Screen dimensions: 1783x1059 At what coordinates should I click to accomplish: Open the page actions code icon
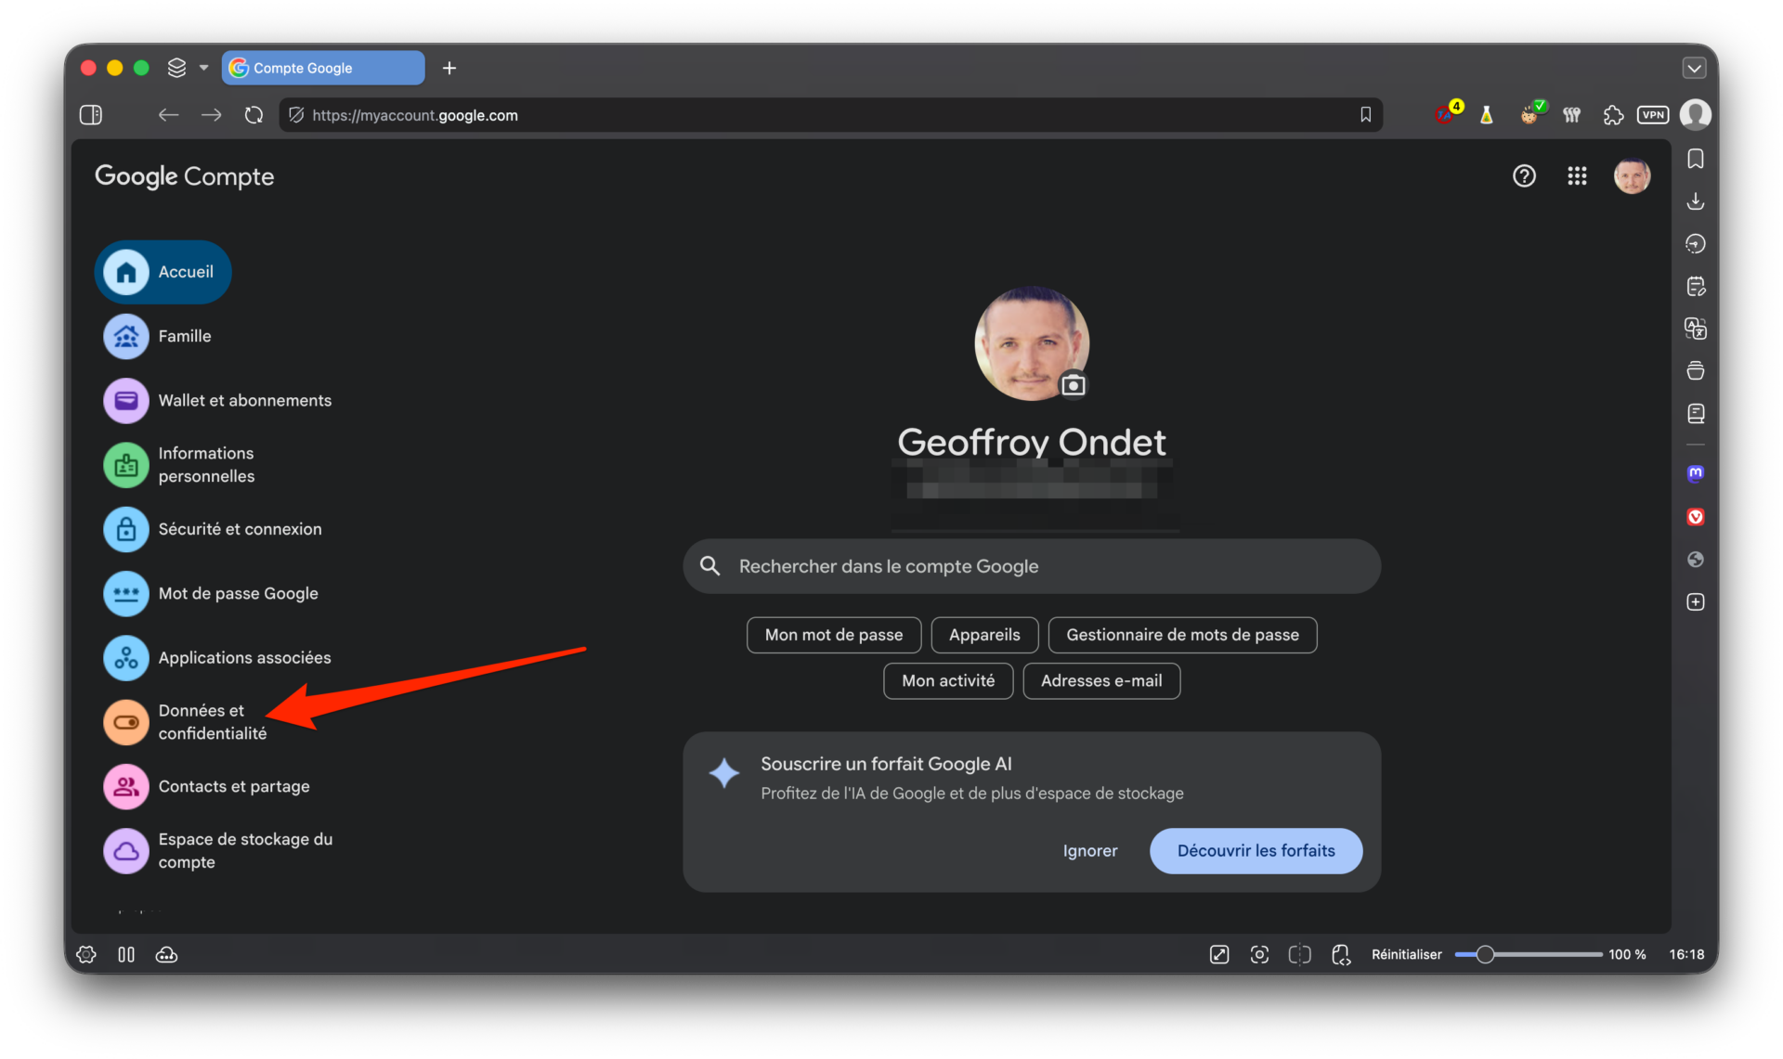[1341, 954]
